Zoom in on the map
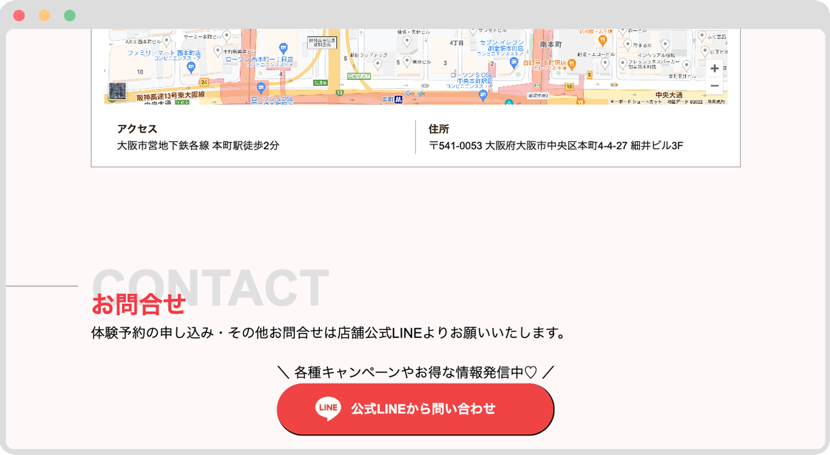This screenshot has height=455, width=830. coord(714,69)
